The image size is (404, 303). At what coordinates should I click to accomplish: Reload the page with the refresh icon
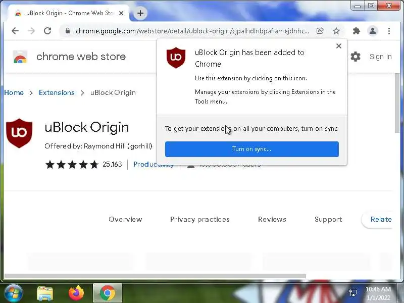(x=47, y=31)
